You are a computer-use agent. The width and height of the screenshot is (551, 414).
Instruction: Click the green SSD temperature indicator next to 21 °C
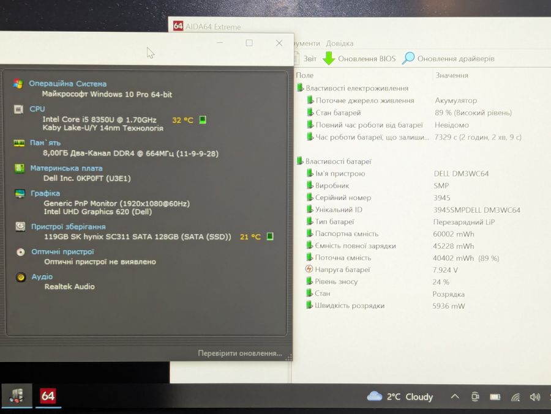click(270, 236)
